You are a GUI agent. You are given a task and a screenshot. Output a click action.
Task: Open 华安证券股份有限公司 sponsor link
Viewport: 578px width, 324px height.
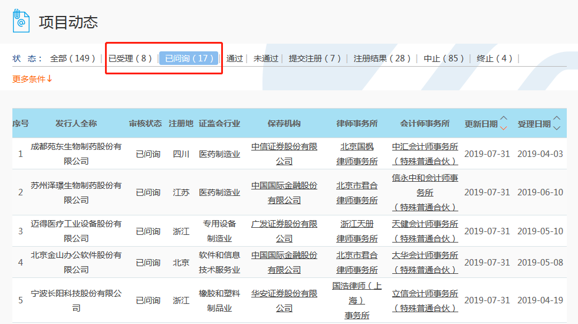click(284, 301)
